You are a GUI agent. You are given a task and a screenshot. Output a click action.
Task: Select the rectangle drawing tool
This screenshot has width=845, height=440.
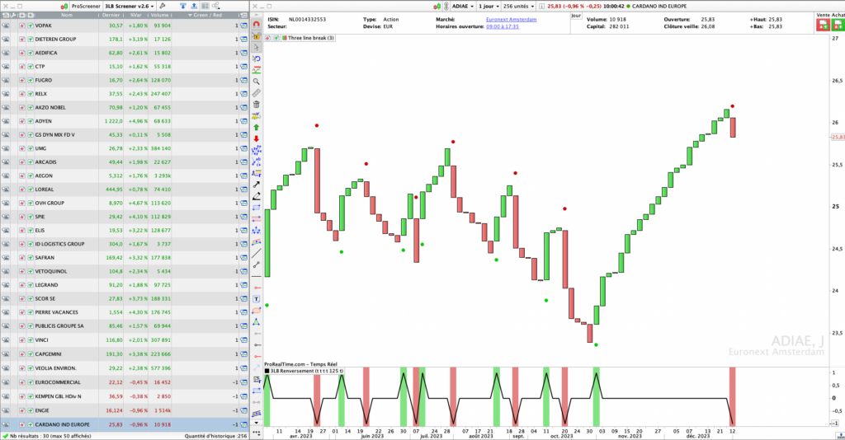[x=257, y=208]
